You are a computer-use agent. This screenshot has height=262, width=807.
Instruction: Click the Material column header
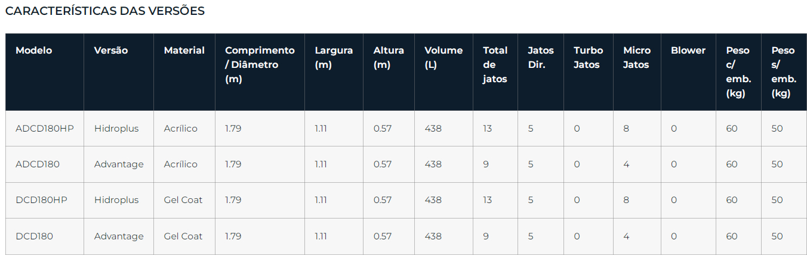pyautogui.click(x=184, y=51)
